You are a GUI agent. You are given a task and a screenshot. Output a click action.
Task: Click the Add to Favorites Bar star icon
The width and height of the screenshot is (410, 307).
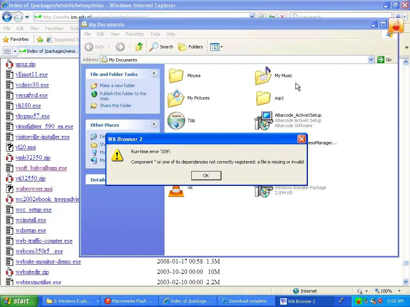click(40, 40)
